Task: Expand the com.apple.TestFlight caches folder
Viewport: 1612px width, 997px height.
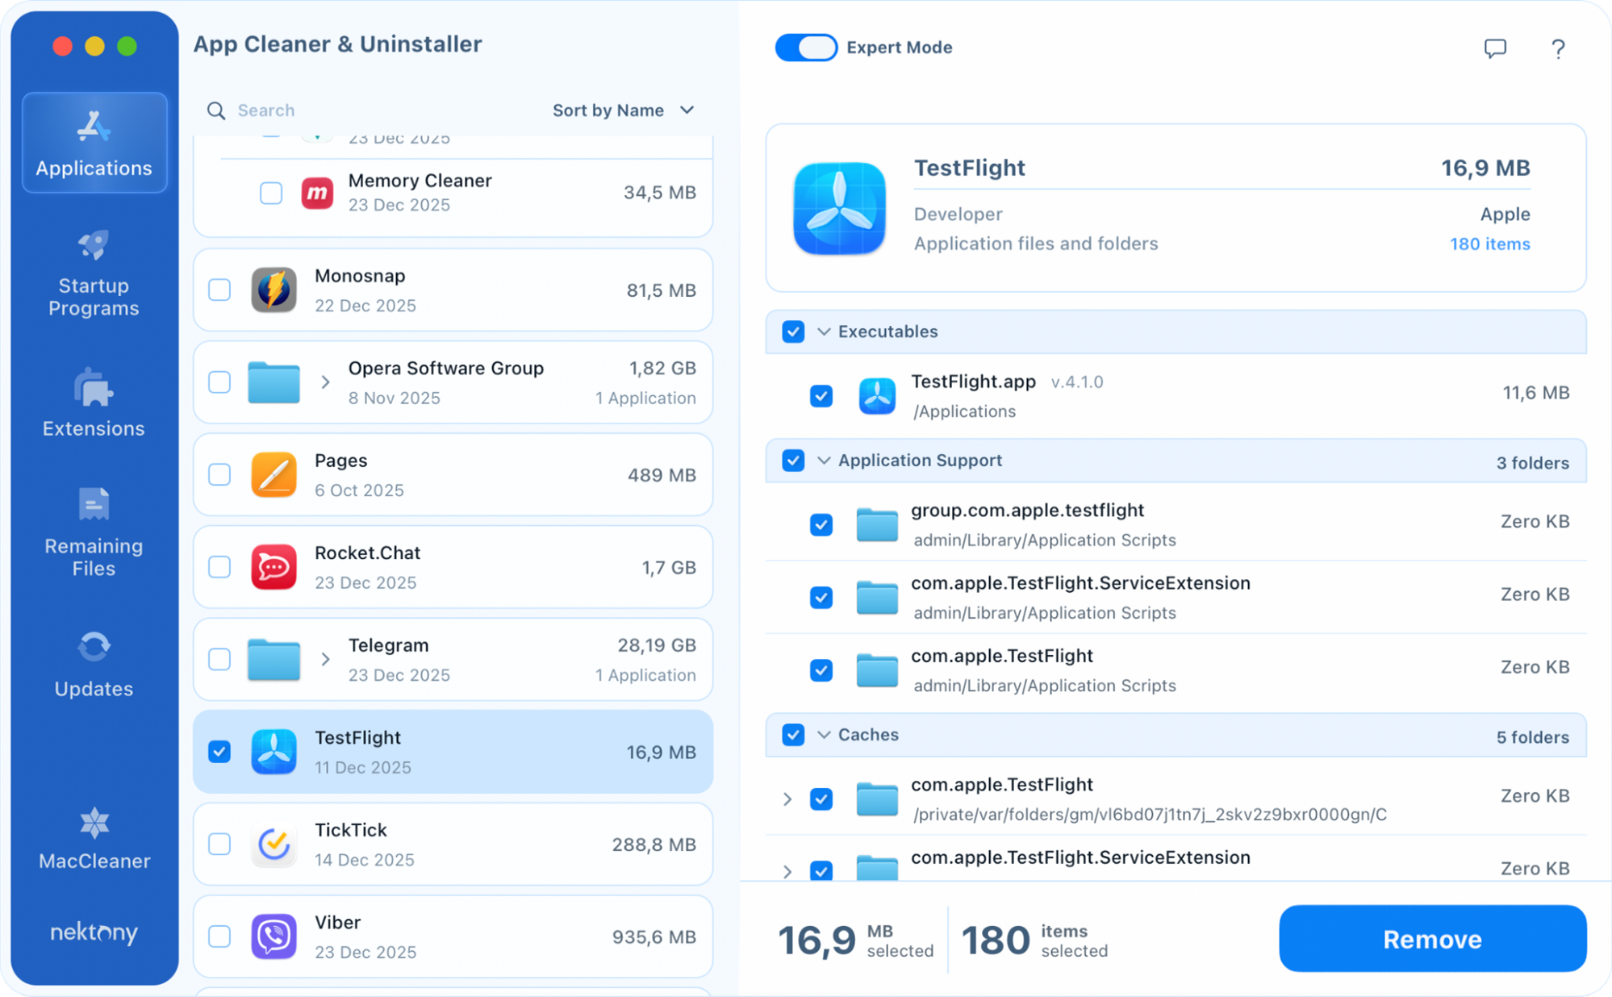Action: 787,799
